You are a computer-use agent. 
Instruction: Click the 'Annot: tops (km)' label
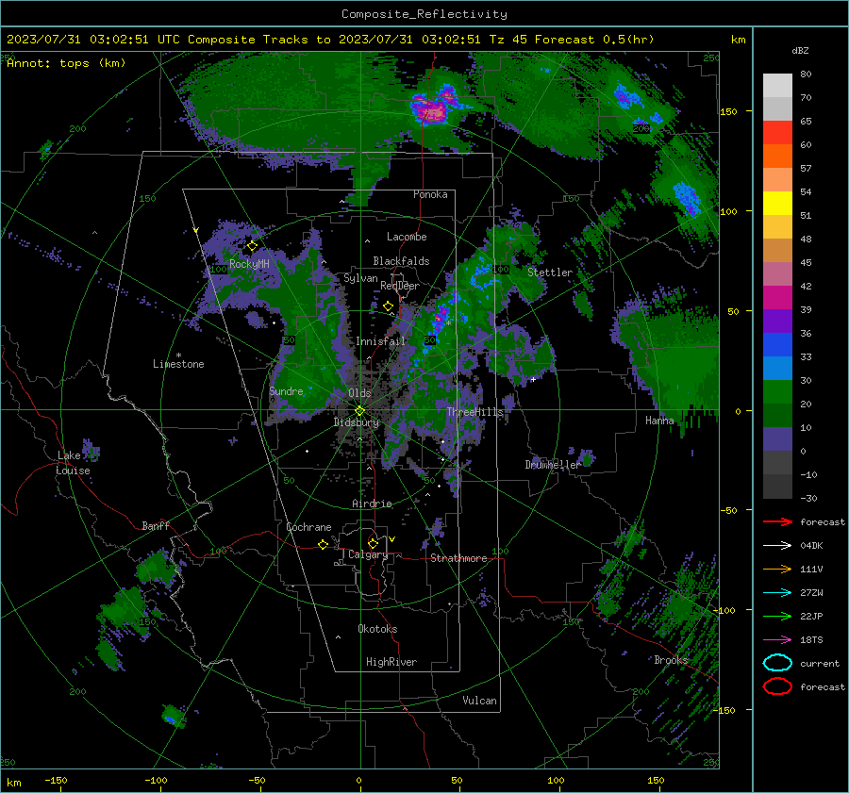point(66,63)
